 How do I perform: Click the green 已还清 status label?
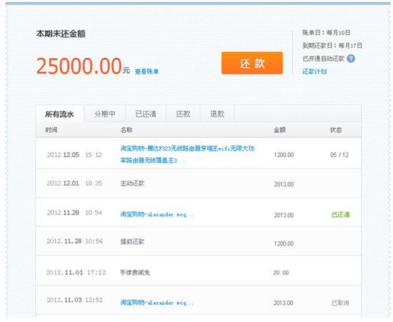click(x=340, y=215)
